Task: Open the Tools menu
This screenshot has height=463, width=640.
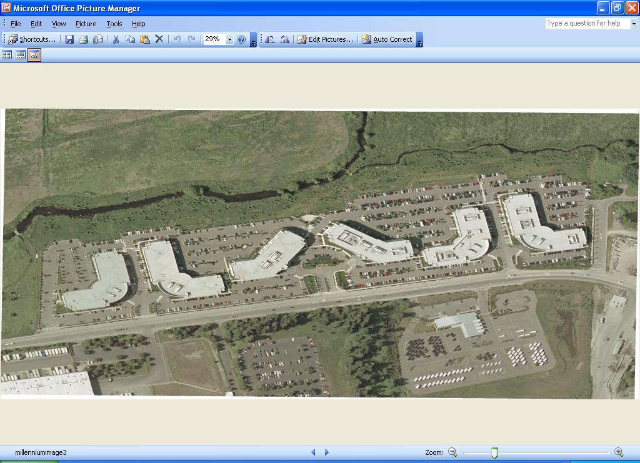Action: 114,24
